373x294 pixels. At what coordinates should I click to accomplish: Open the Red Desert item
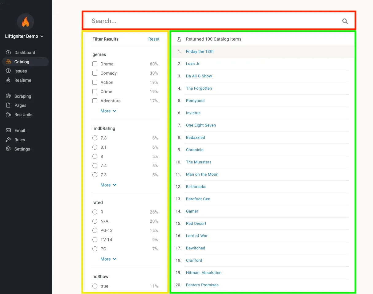coord(196,224)
